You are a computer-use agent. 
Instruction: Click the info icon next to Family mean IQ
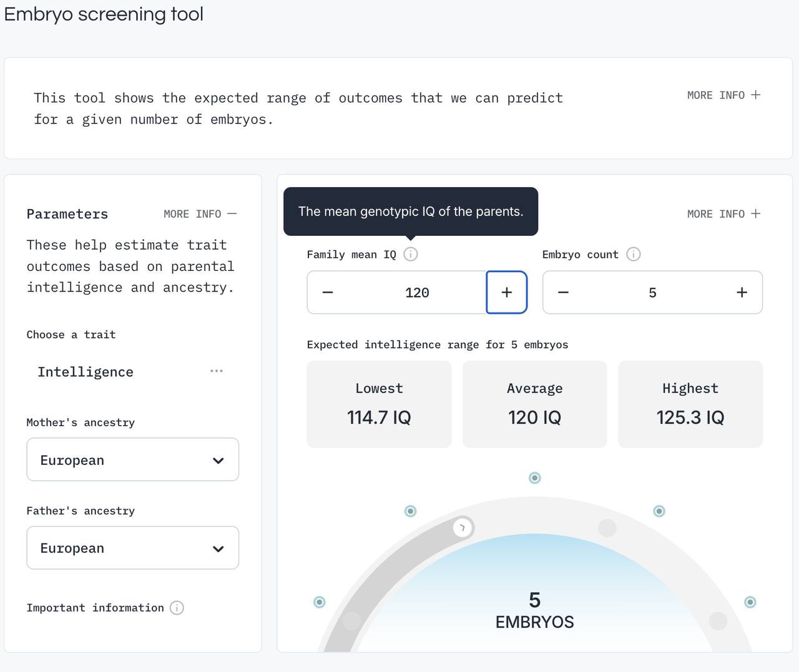click(411, 254)
